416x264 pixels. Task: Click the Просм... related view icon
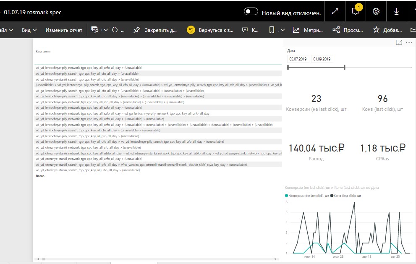[x=348, y=30]
